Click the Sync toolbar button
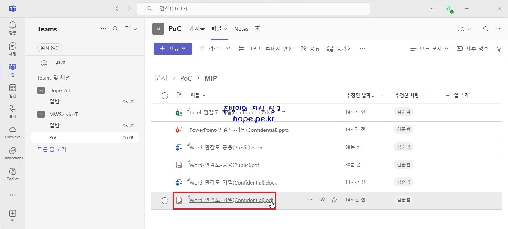This screenshot has height=229, width=508. point(339,49)
